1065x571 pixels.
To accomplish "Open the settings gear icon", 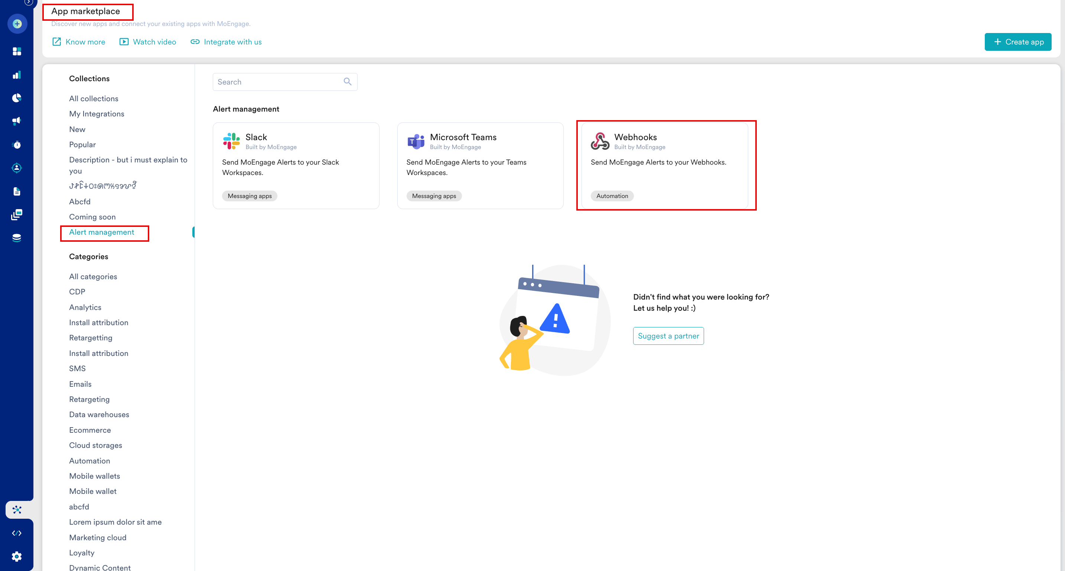I will pos(17,556).
